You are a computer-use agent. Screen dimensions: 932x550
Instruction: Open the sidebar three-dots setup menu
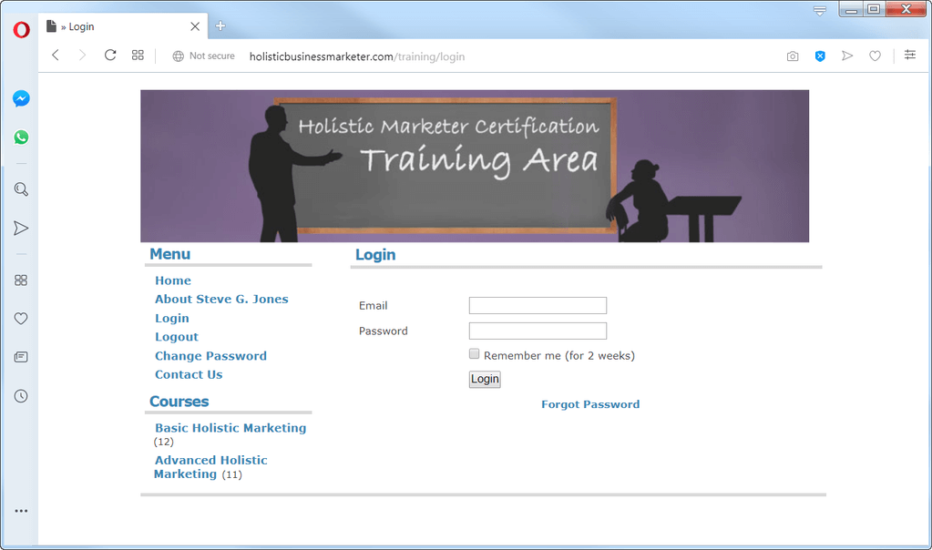click(21, 511)
